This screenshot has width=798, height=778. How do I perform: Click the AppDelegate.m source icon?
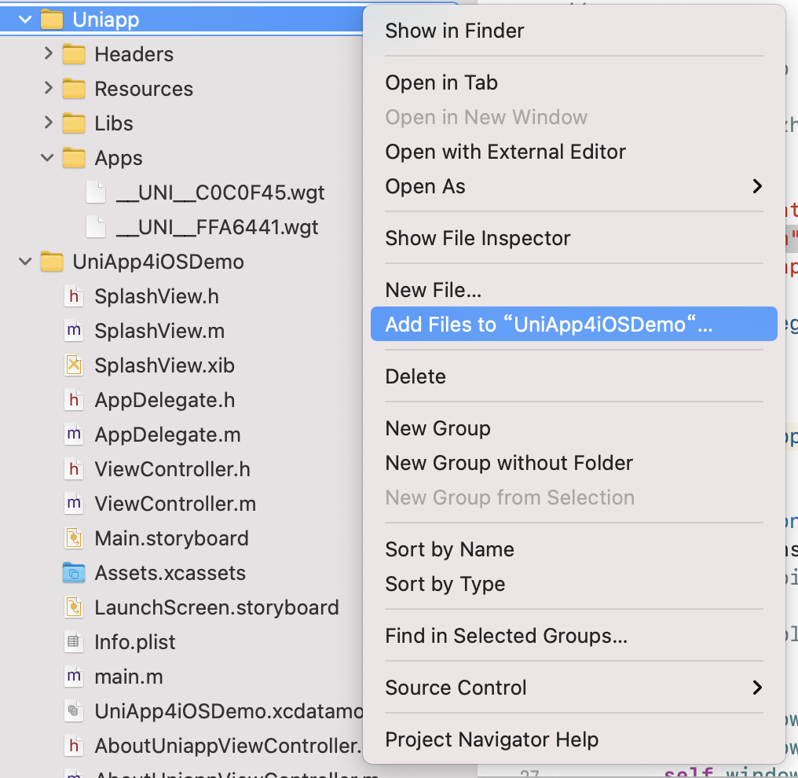pyautogui.click(x=74, y=435)
